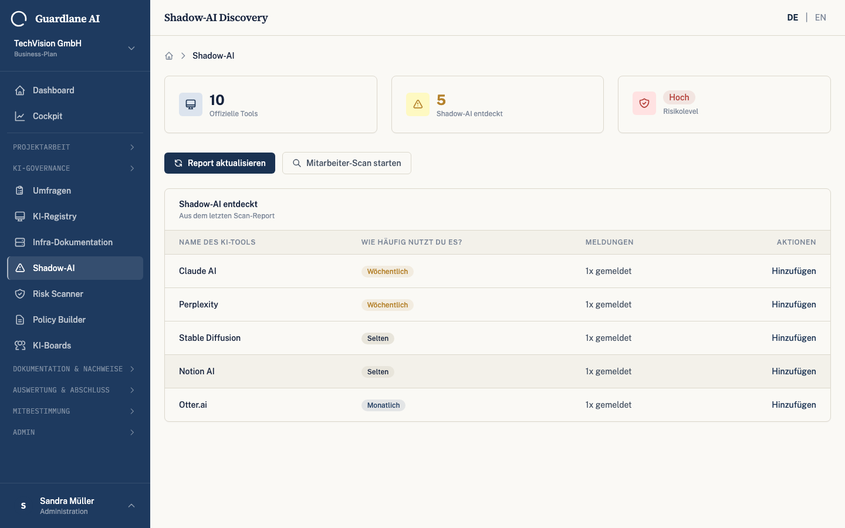Open the Infra-Dokumentation server icon

(x=20, y=242)
